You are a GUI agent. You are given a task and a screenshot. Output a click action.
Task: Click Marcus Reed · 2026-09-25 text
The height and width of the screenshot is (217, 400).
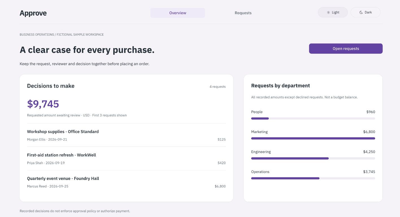[48, 186]
